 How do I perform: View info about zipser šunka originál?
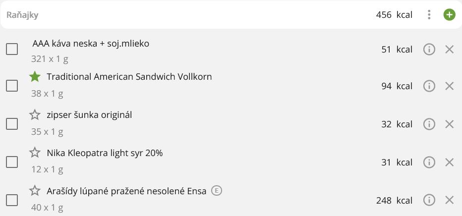[429, 124]
